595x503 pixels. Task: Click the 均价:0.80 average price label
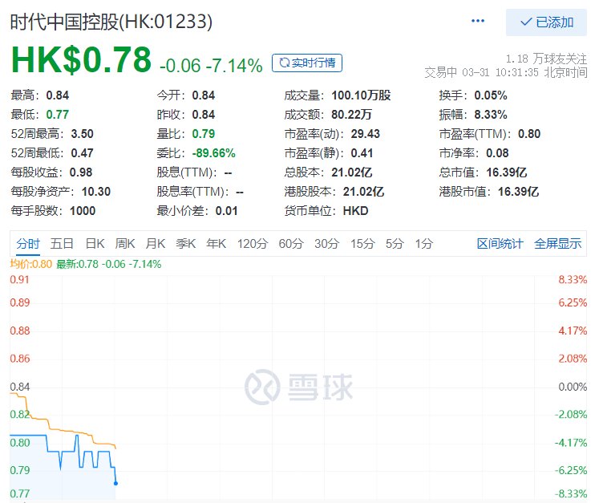[31, 264]
